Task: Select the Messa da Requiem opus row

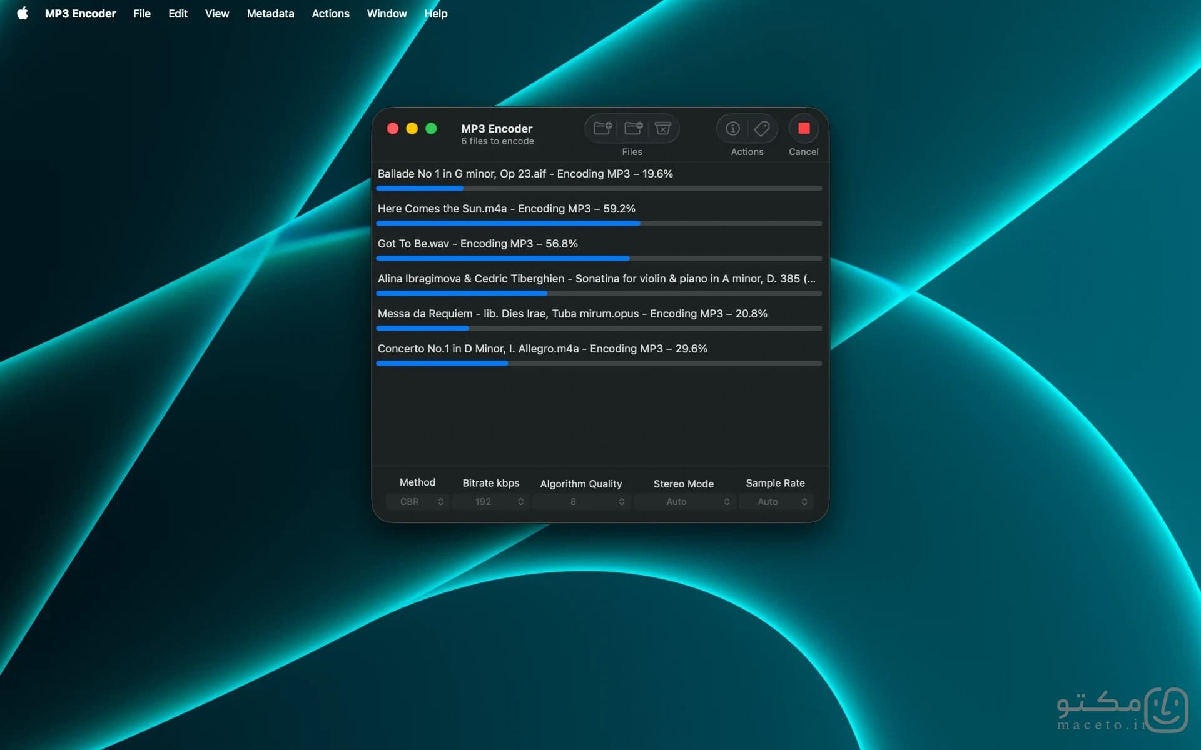Action: (599, 319)
